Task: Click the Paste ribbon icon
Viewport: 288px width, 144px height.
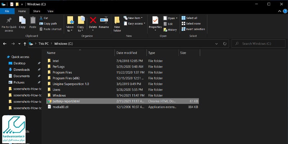Action: (33, 20)
